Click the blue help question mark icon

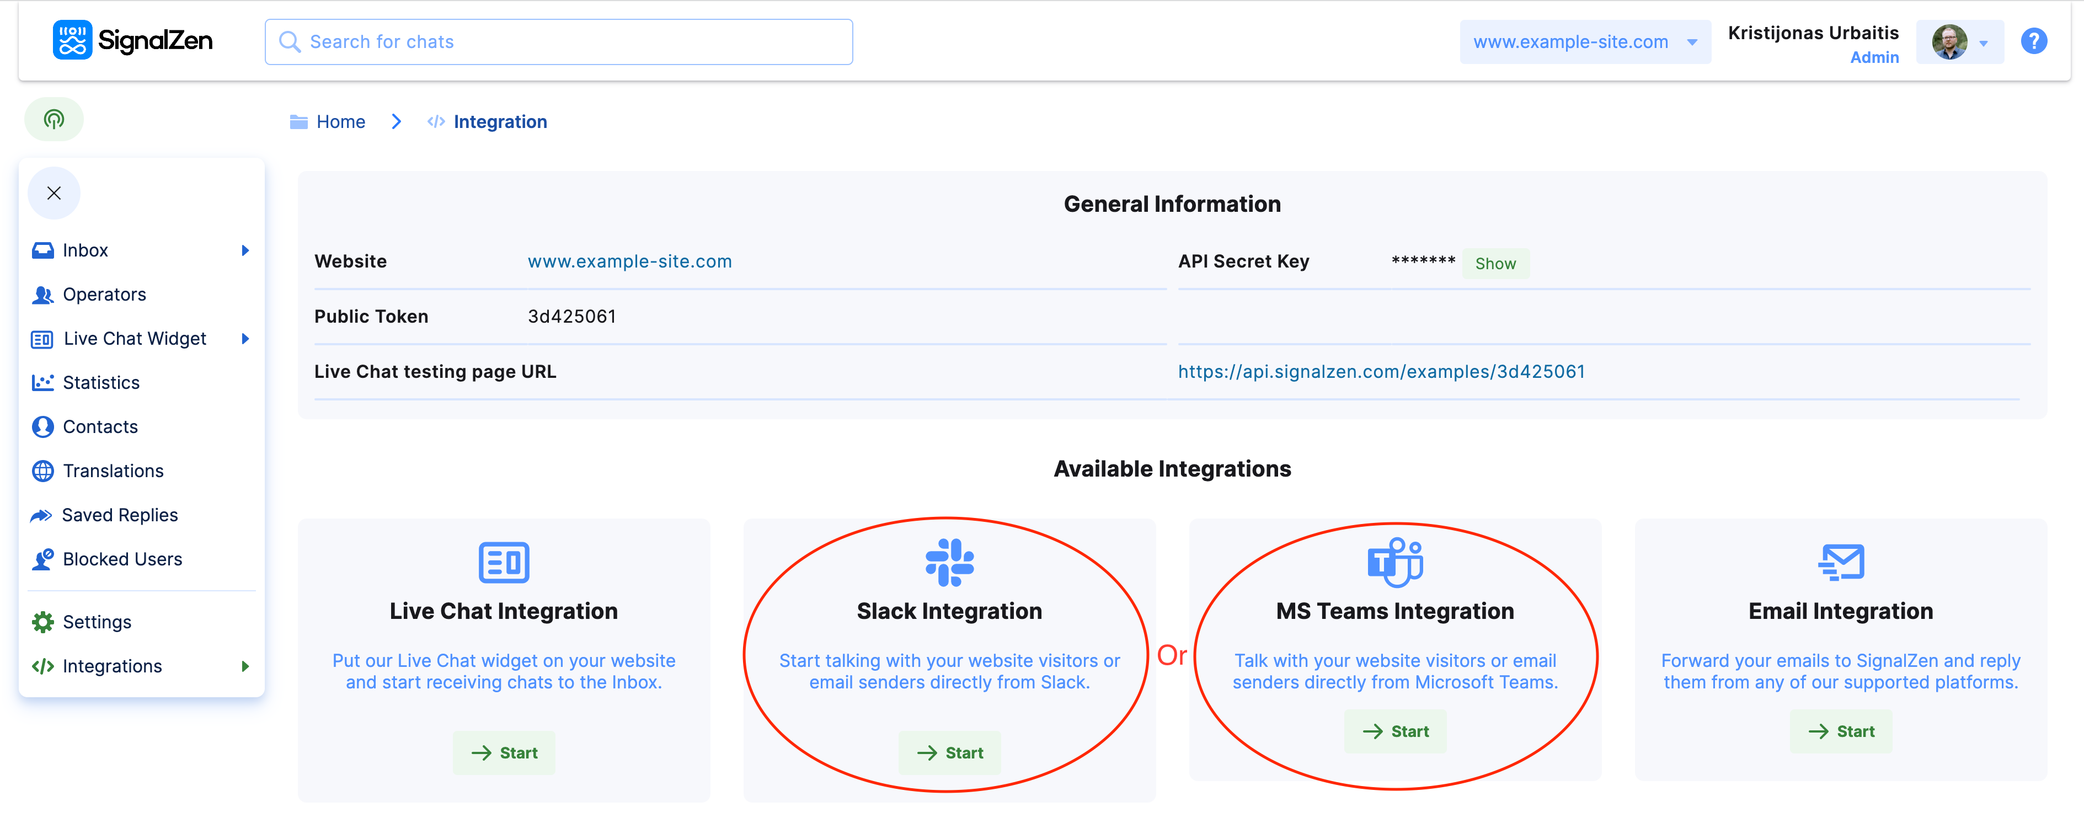tap(2033, 40)
